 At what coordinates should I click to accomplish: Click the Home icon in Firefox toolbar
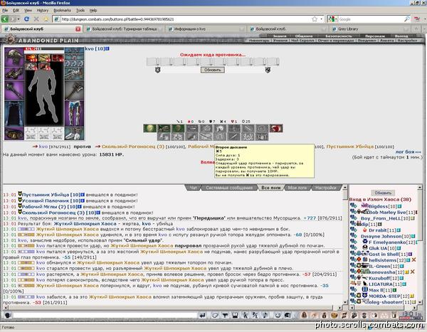coord(46,19)
